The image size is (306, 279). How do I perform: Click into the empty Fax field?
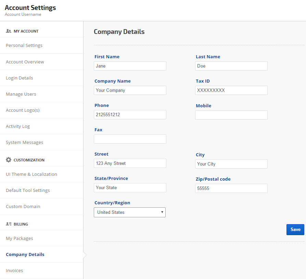point(130,139)
